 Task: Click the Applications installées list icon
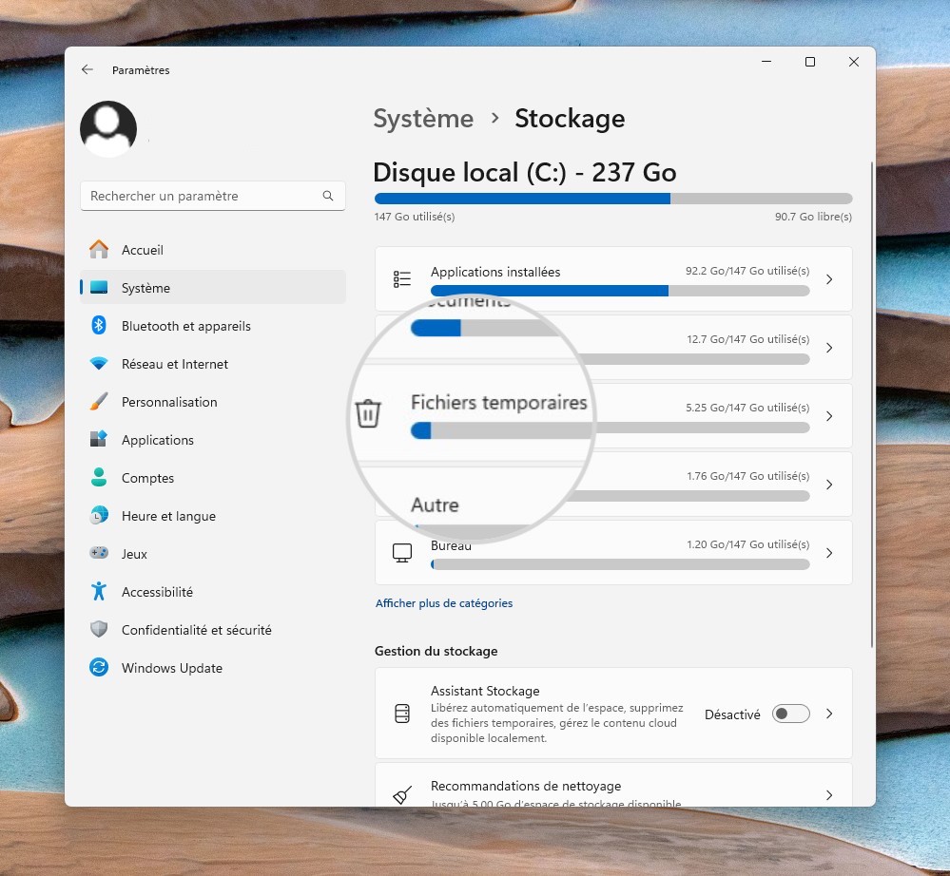(401, 278)
